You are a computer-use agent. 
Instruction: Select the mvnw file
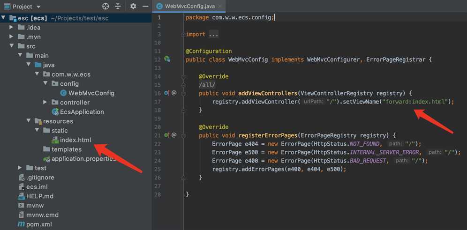pos(35,205)
